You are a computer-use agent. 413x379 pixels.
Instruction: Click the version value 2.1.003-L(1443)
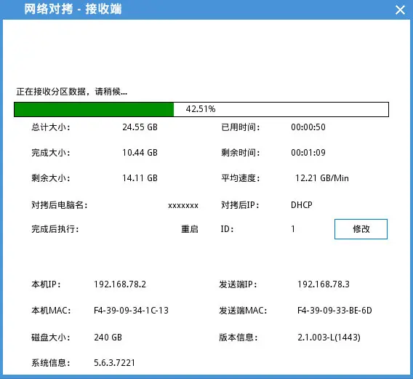coord(329,338)
